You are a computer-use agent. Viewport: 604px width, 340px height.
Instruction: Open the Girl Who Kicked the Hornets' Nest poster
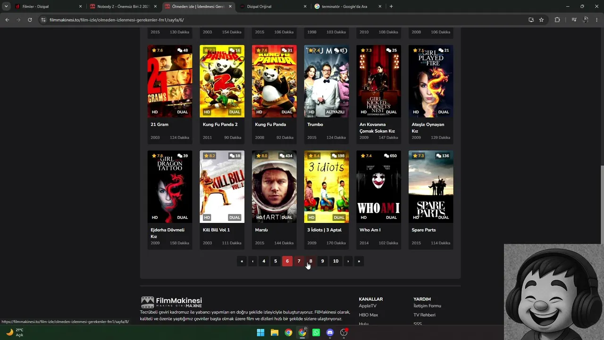click(378, 81)
